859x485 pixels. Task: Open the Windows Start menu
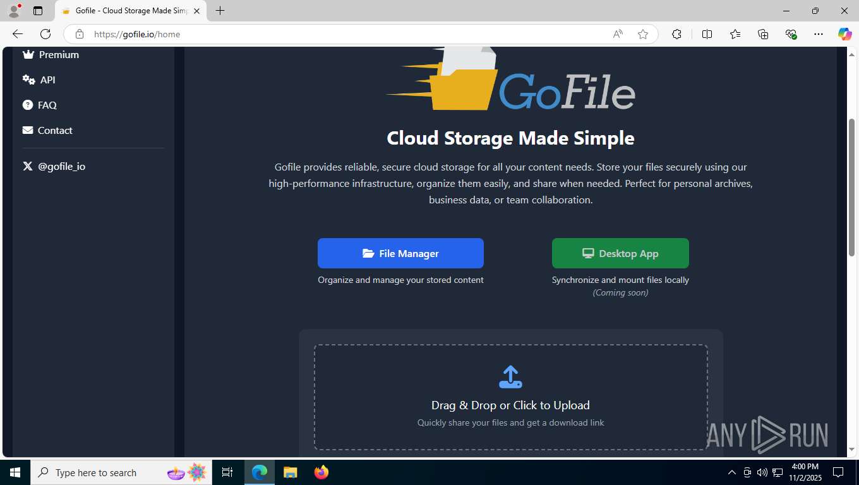(15, 472)
